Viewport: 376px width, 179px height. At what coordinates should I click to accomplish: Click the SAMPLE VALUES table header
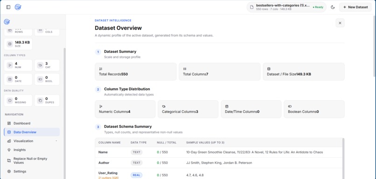coord(205,142)
